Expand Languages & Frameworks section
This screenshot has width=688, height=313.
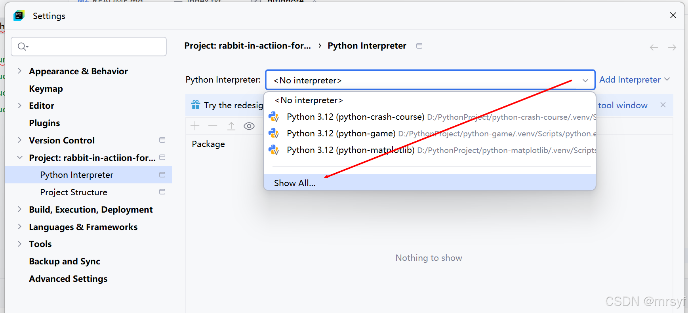[19, 226]
